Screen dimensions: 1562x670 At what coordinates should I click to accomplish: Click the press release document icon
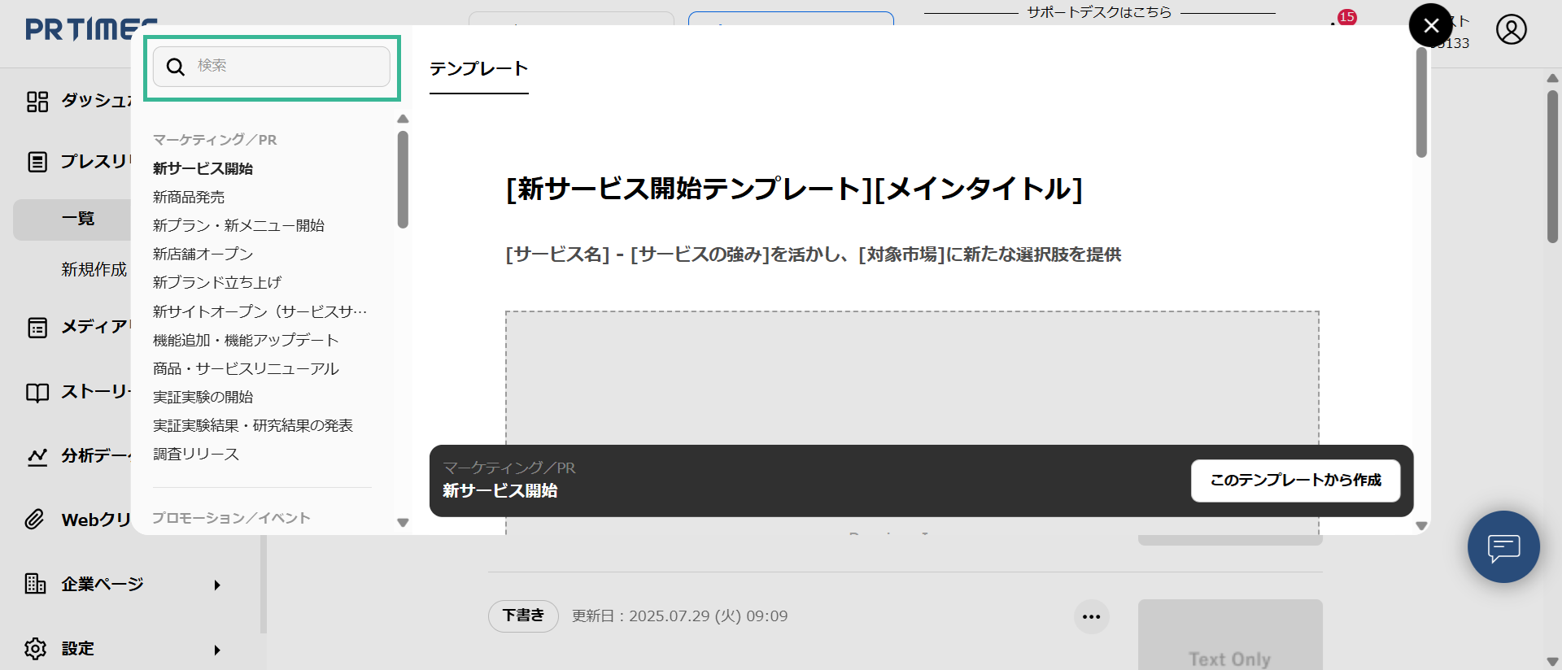click(37, 162)
